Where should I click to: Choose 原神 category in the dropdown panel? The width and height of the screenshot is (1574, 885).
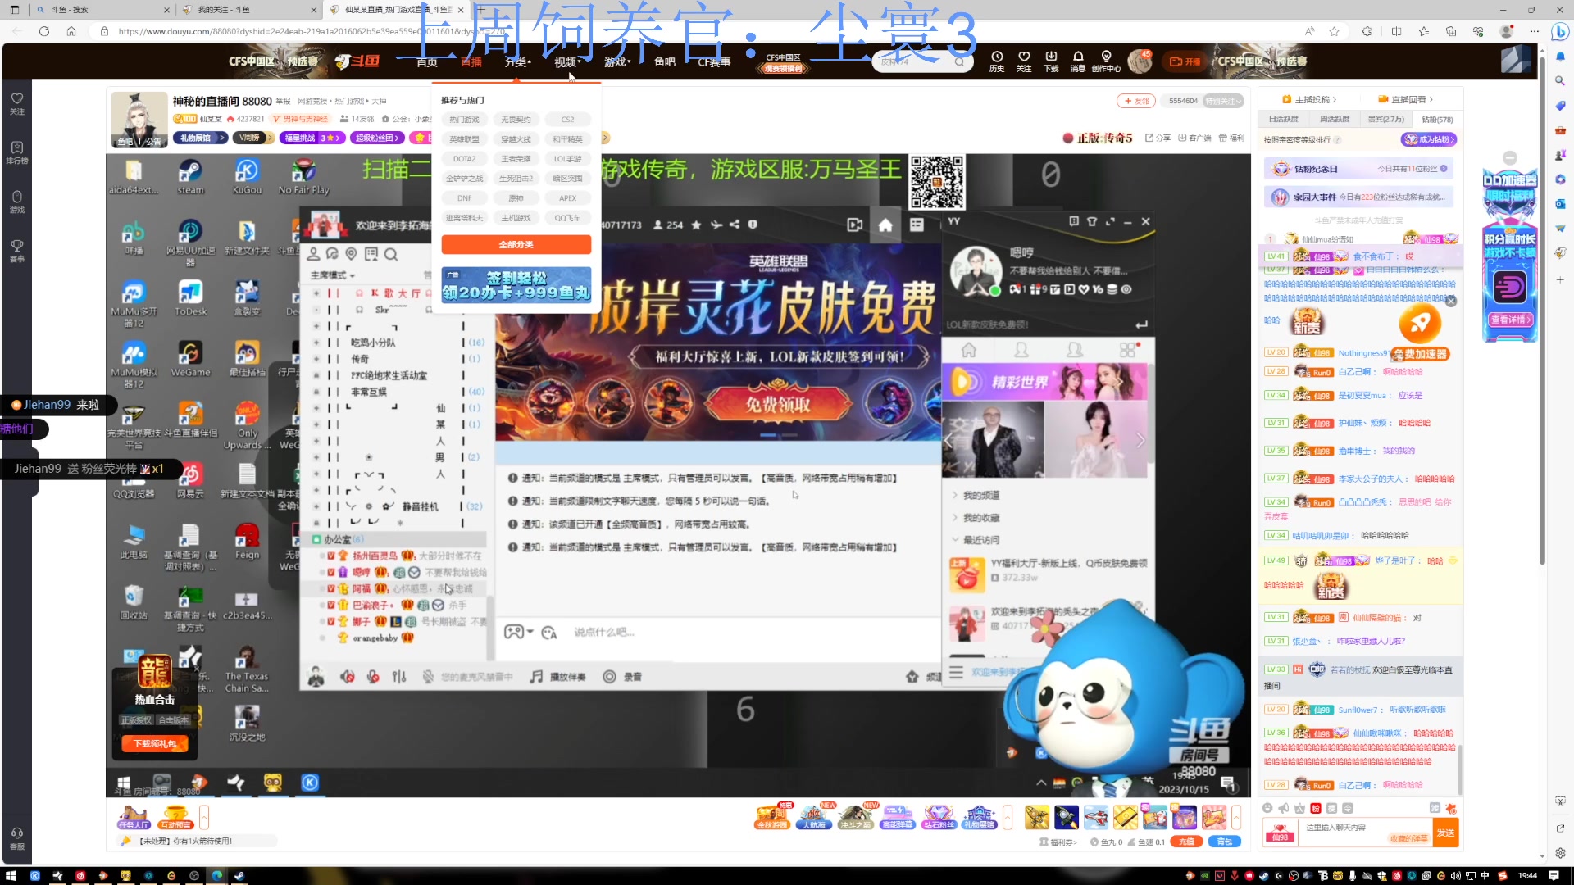click(516, 198)
